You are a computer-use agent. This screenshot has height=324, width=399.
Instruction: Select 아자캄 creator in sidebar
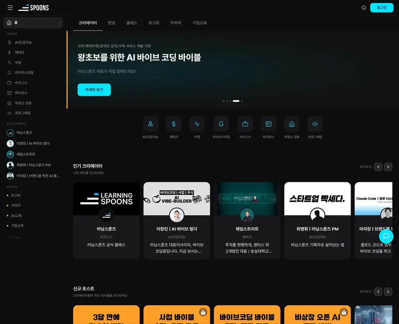click(33, 176)
